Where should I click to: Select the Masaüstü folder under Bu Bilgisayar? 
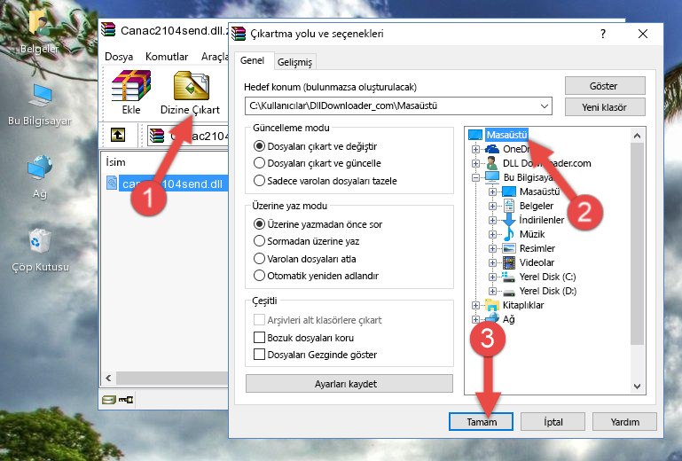point(539,191)
